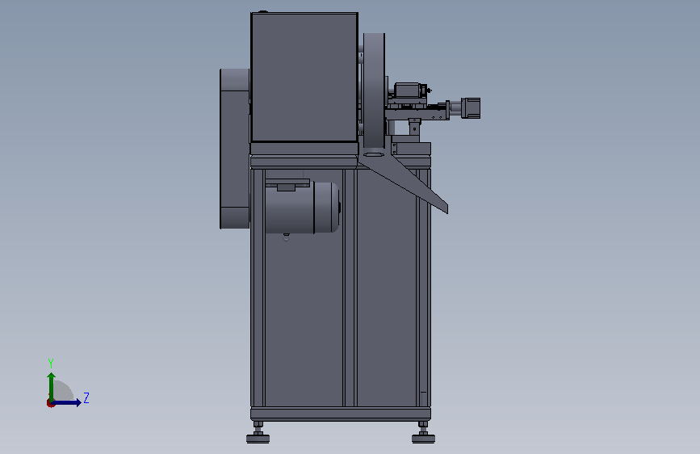Select the left leveling foot pad

(258, 439)
